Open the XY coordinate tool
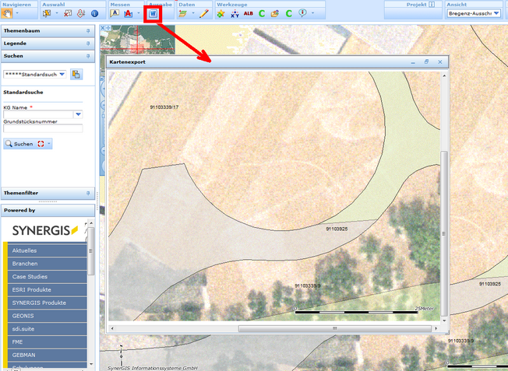The height and width of the screenshot is (371, 508). tap(235, 13)
